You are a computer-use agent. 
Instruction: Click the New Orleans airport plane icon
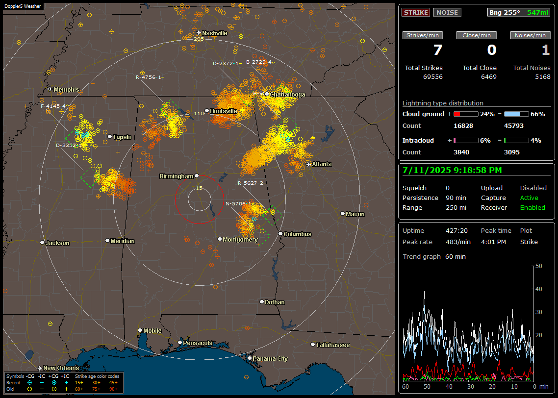point(40,368)
